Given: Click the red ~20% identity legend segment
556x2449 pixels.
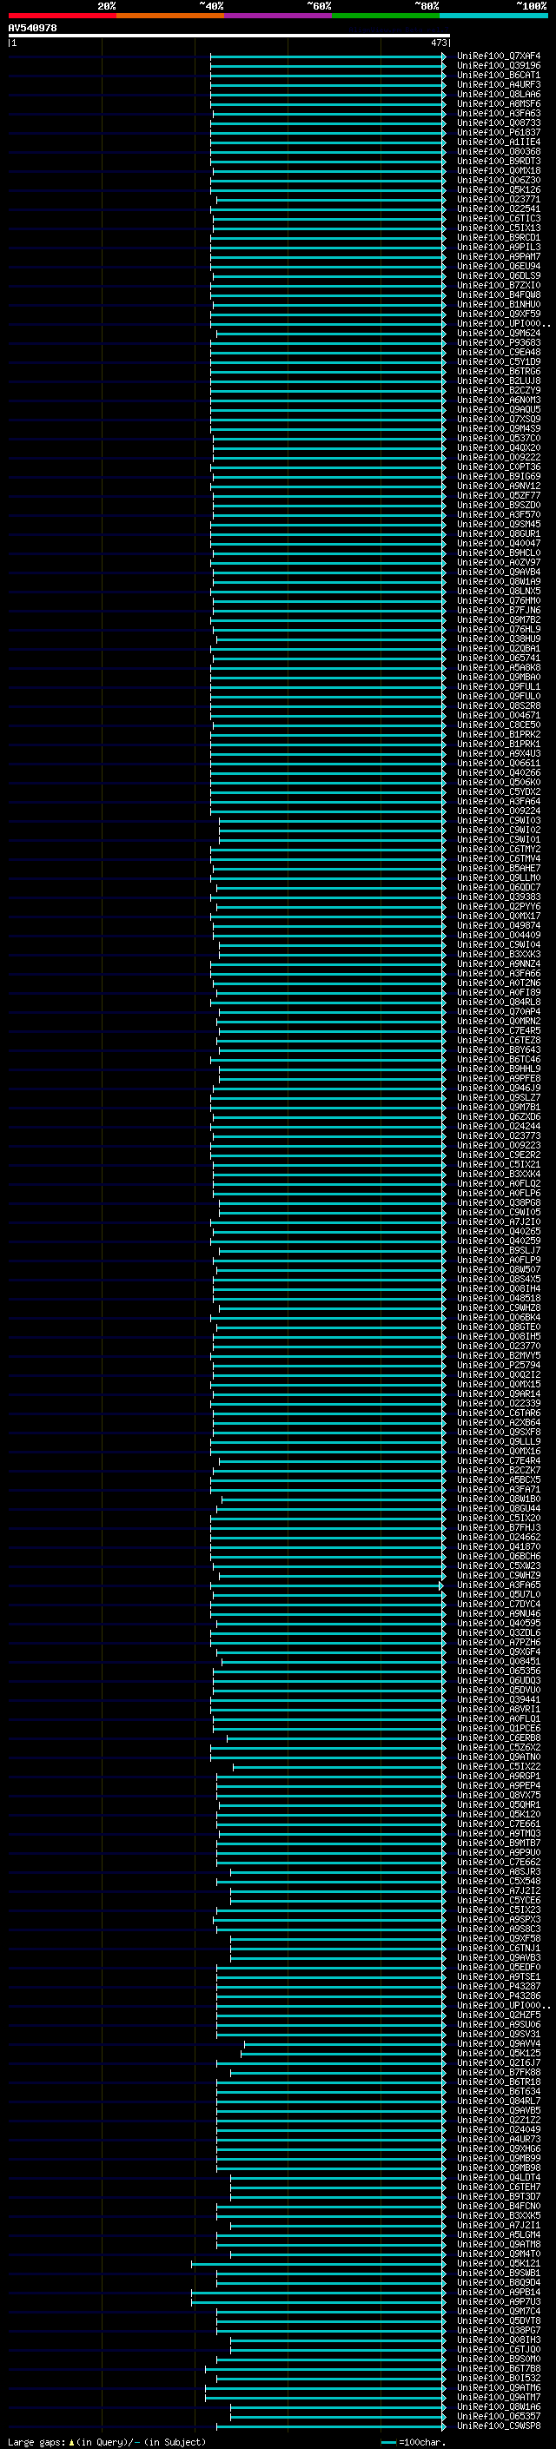Looking at the screenshot, I should tap(62, 16).
